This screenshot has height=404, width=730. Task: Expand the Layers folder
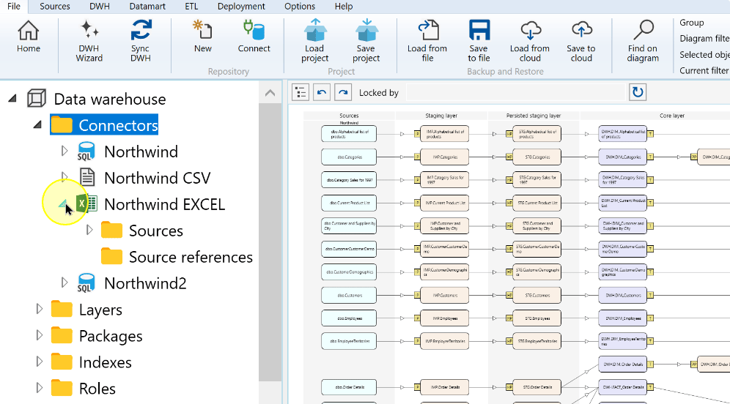click(40, 309)
